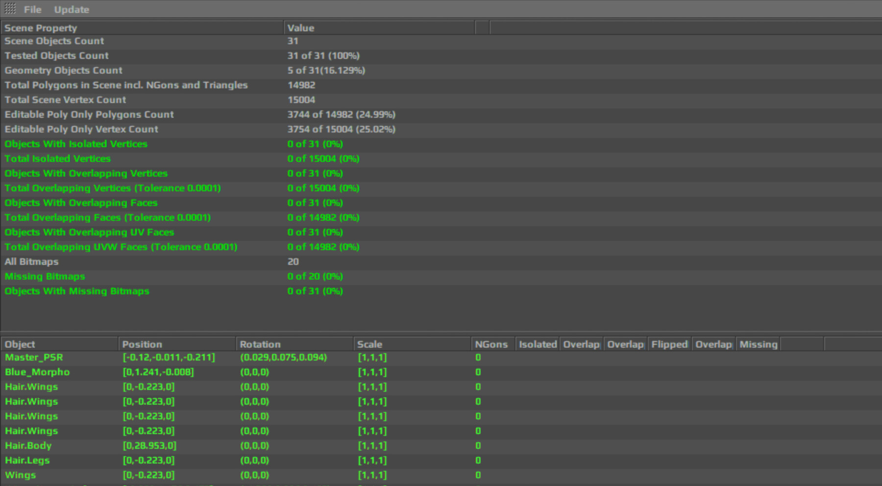Click the Flipped column header

[669, 344]
